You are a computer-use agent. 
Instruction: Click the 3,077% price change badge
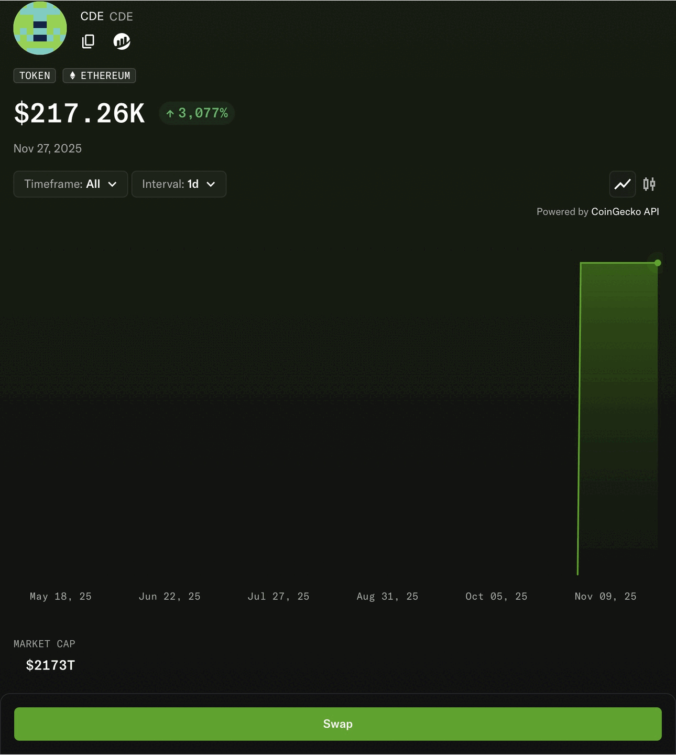point(197,113)
